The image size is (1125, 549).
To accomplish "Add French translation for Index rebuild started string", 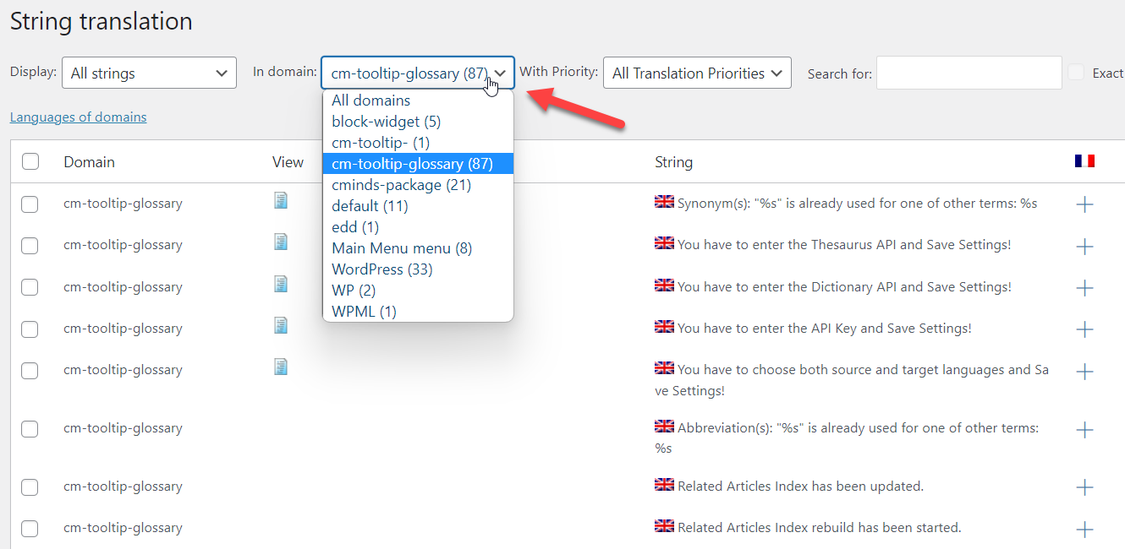I will pyautogui.click(x=1084, y=530).
